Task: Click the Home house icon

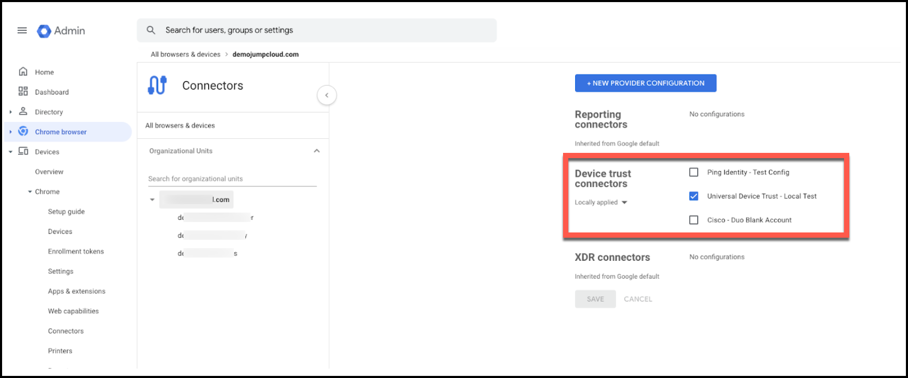Action: pyautogui.click(x=23, y=72)
